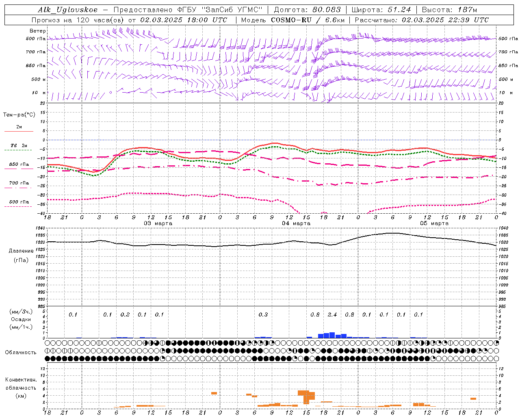Click the "Ветер" wind panel label

[38, 31]
